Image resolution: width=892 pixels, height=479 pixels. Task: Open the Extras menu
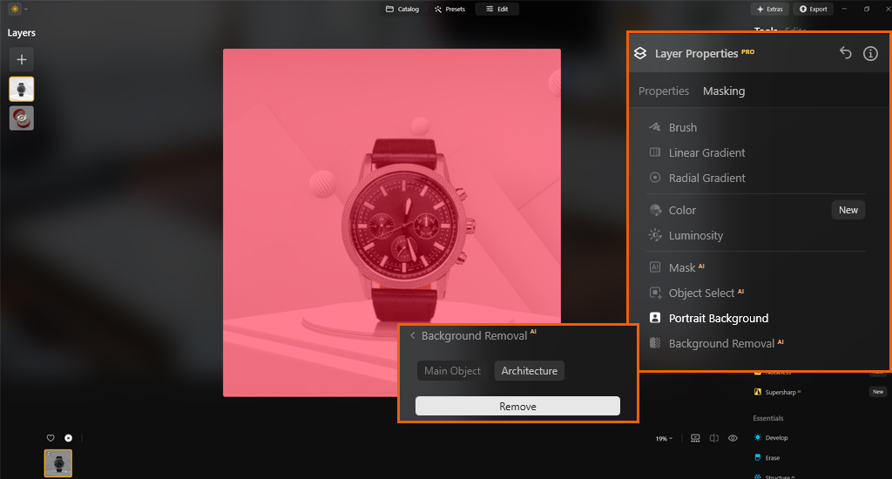pos(769,9)
